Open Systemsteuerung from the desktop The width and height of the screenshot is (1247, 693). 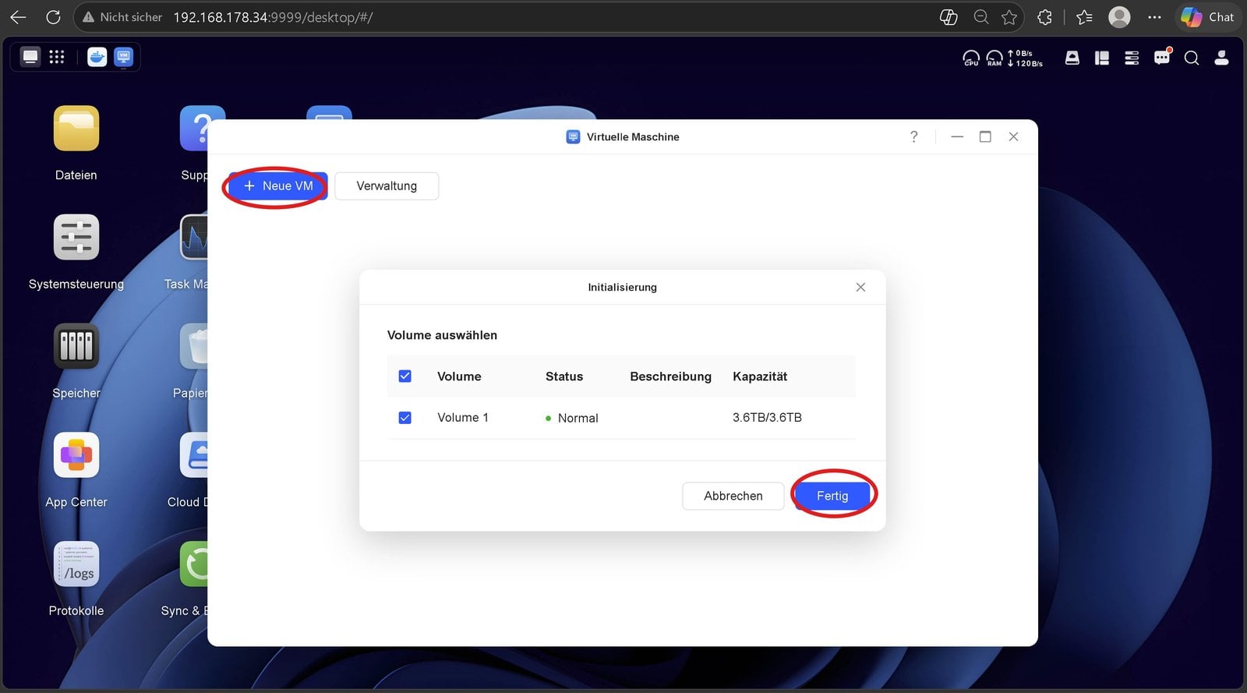pos(76,237)
